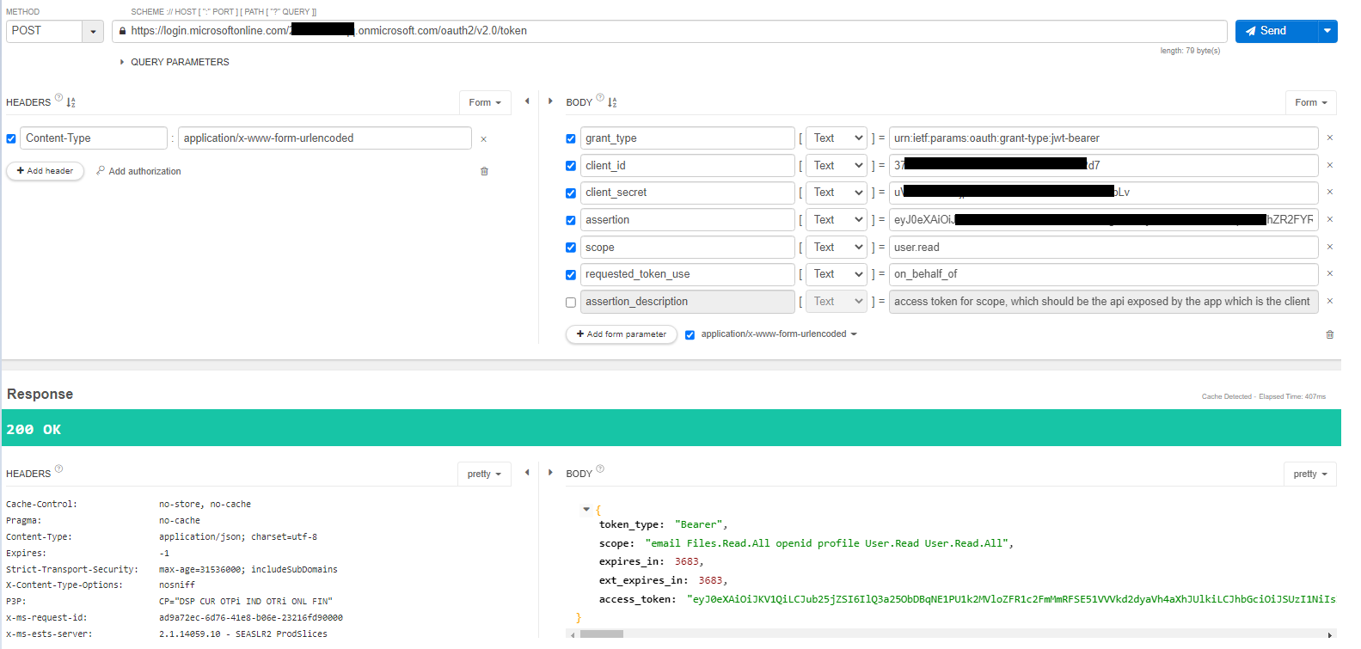Delete all body parameters with trash icon
1361x649 pixels.
[1330, 334]
